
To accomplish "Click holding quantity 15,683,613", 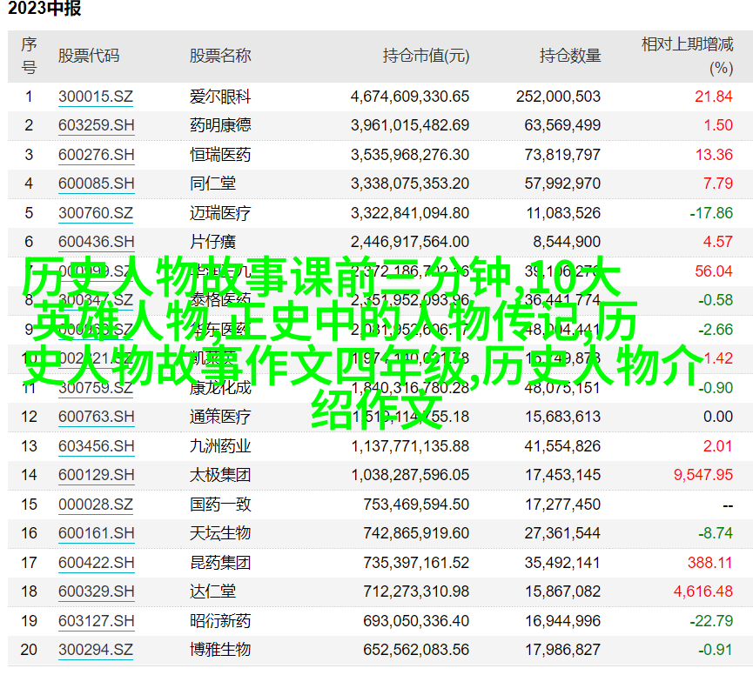I will (562, 417).
